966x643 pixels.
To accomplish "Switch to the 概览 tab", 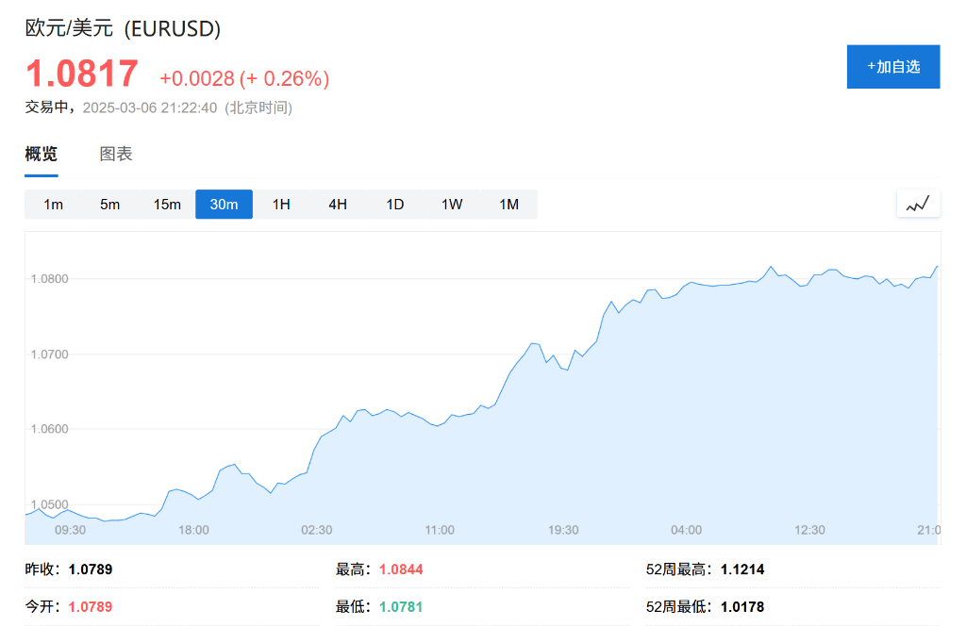I will tap(42, 154).
